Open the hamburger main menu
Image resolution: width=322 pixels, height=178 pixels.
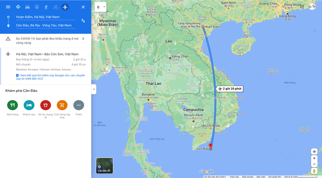tap(8, 7)
